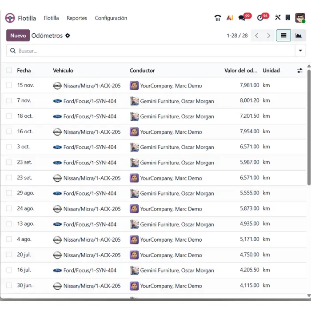
Task: Open the Configuración menu
Action: tap(111, 18)
